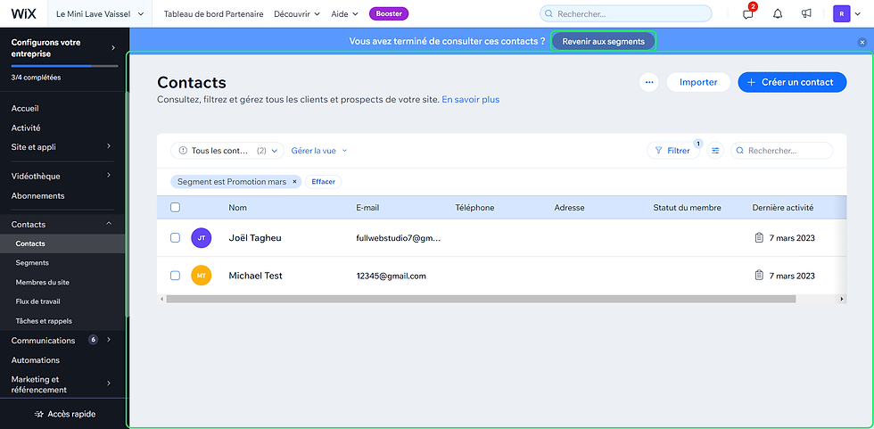Viewport: 874px width, 429px height.
Task: Open contact Michael Test
Action: (255, 276)
